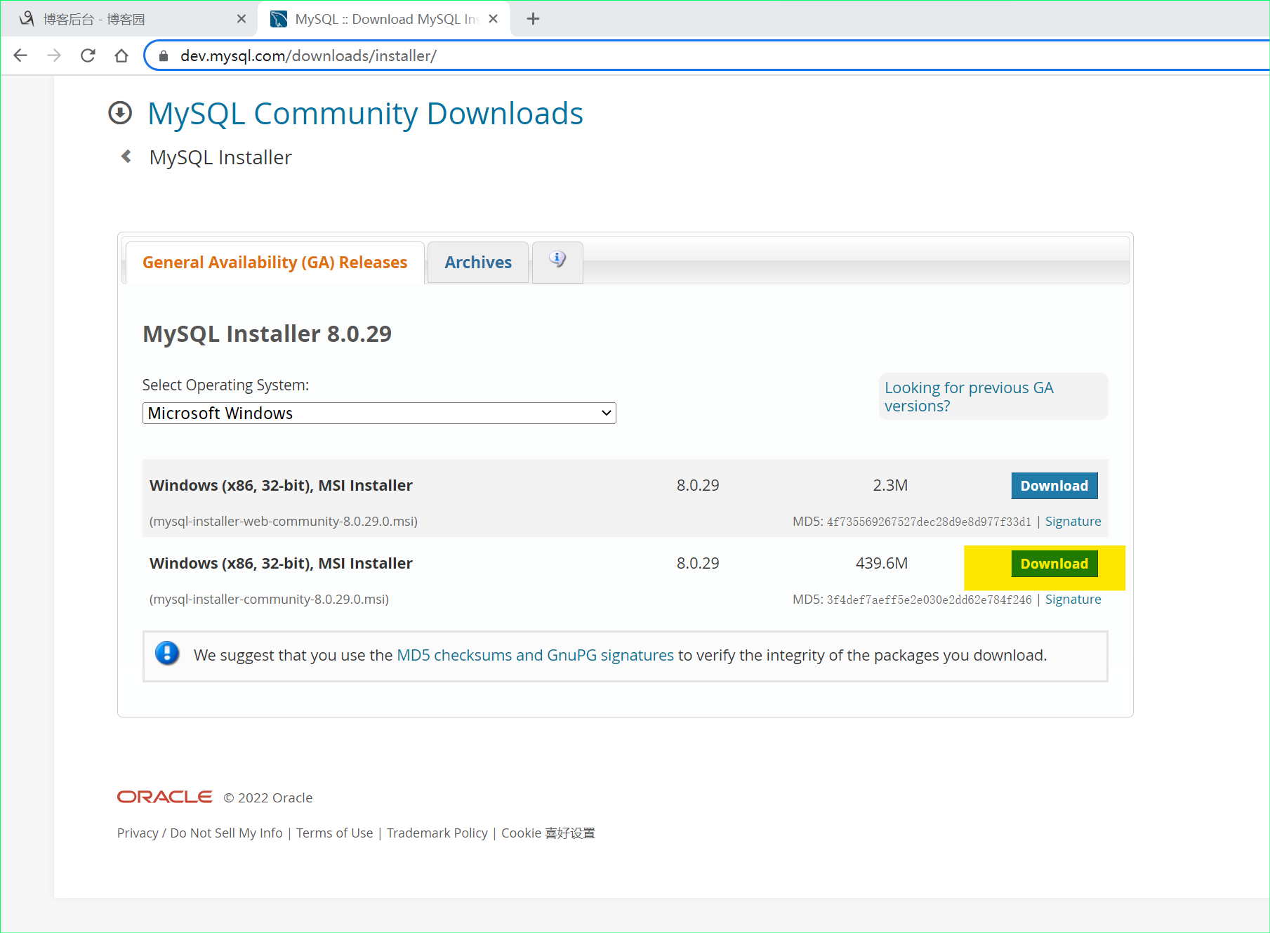Click MD5 hash starting with 3f4def7a
The image size is (1270, 933).
[929, 600]
